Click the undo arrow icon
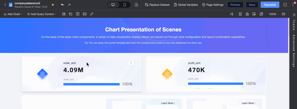Image resolution: width=297 pixels, height=109 pixels. (x=62, y=5)
